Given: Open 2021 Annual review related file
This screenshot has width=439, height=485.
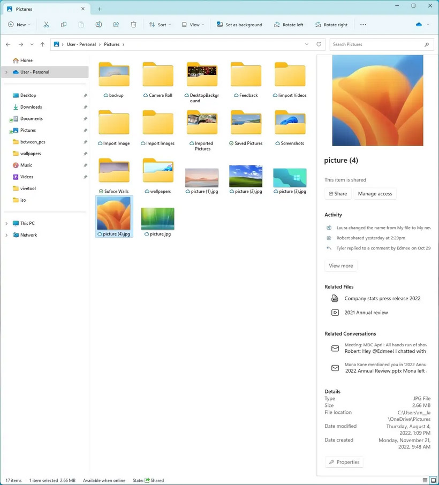Looking at the screenshot, I should [x=359, y=313].
